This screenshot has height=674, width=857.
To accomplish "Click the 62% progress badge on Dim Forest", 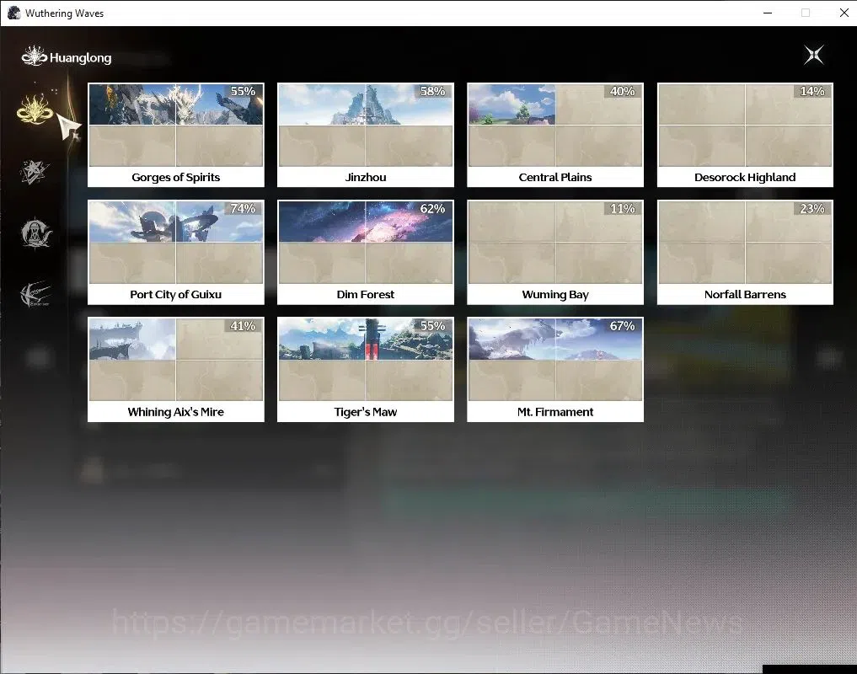I will tap(432, 208).
